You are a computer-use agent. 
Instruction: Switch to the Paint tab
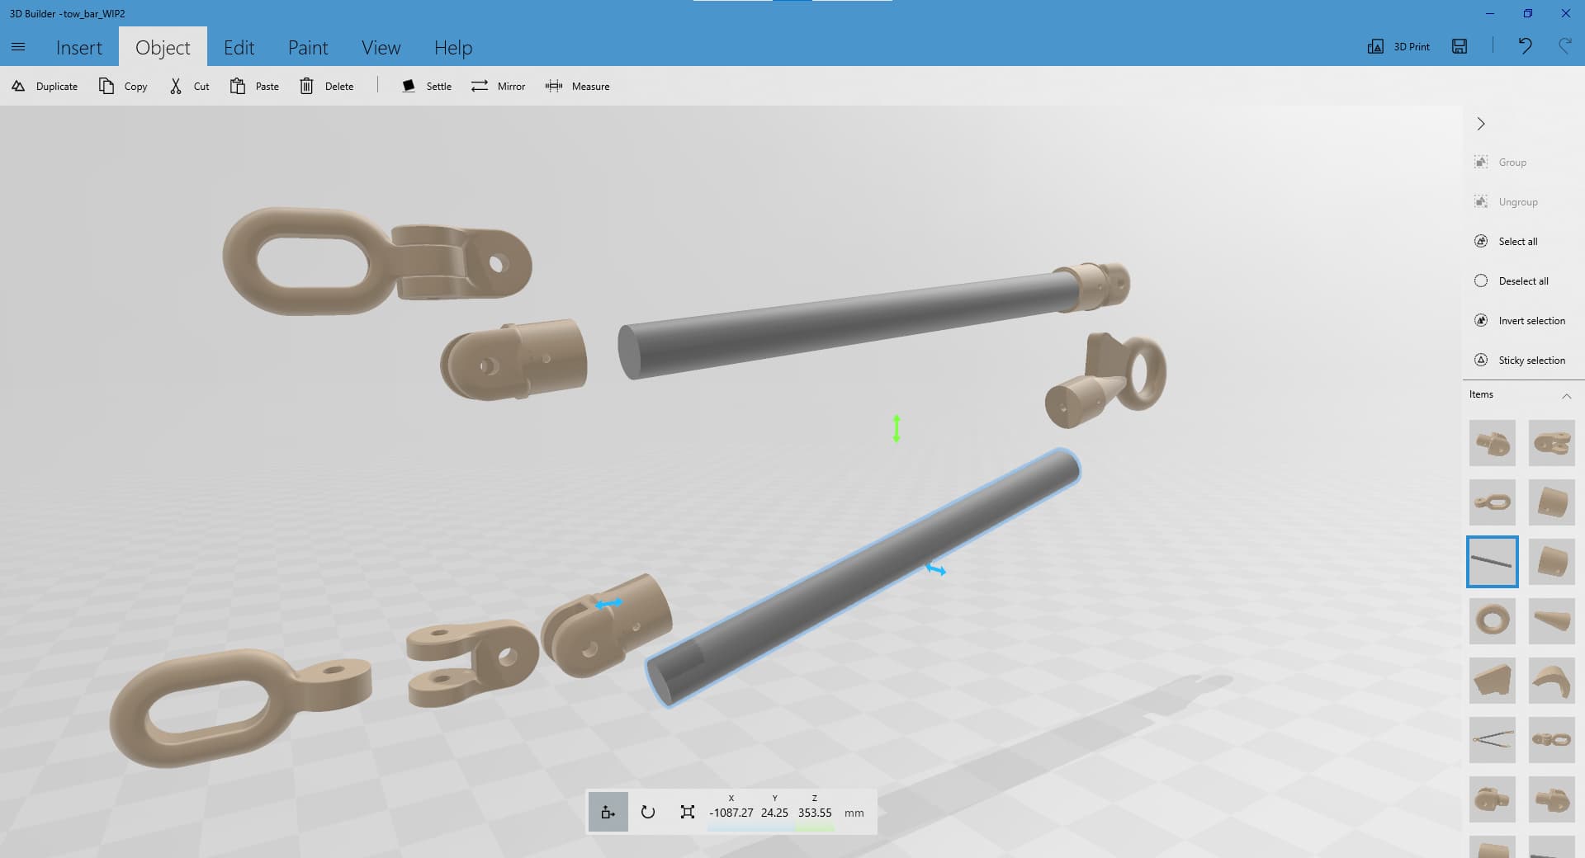click(308, 48)
